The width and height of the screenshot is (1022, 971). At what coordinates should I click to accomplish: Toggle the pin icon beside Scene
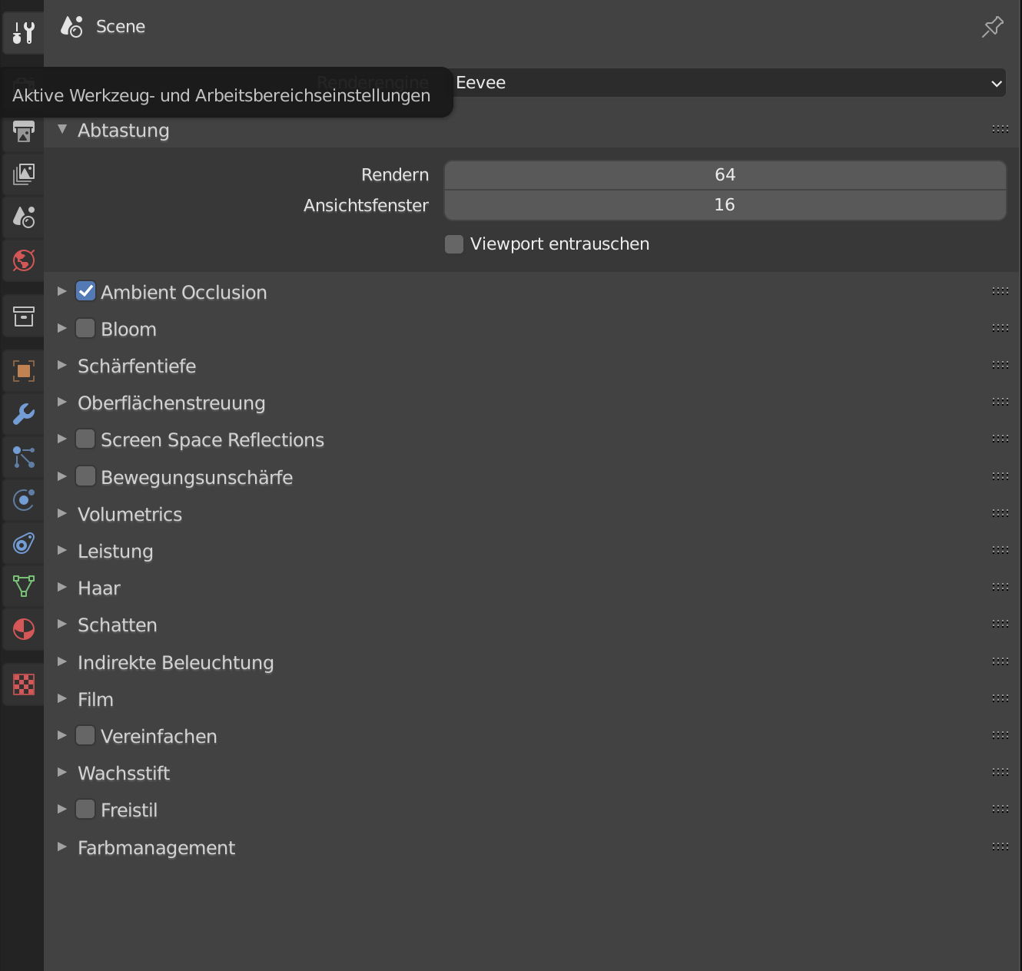(992, 27)
